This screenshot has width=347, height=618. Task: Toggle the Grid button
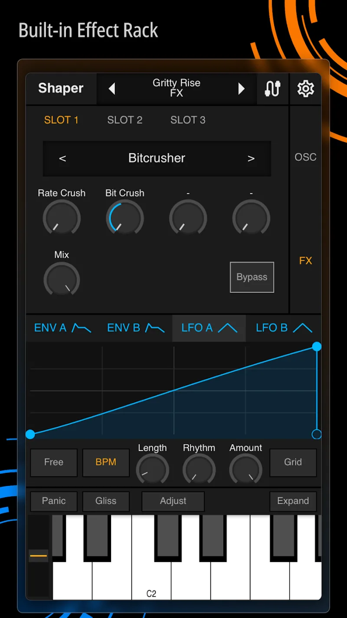(293, 462)
